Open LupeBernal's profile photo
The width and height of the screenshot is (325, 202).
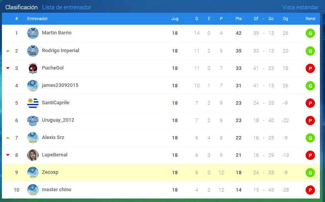pos(33,155)
